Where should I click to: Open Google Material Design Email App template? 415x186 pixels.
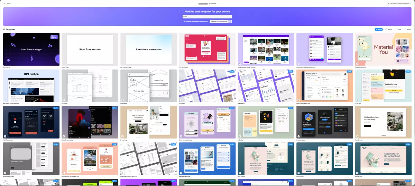coord(325,49)
